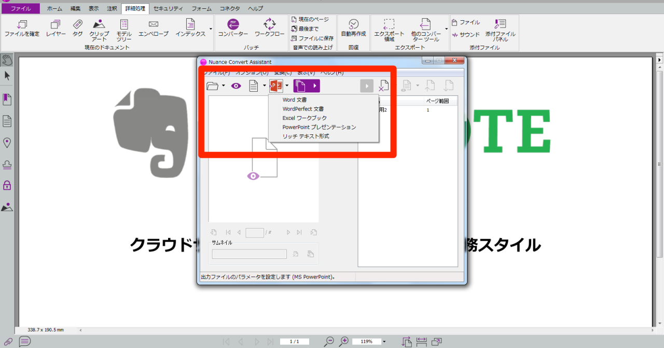Open the ワークフロー batch tool

270,29
